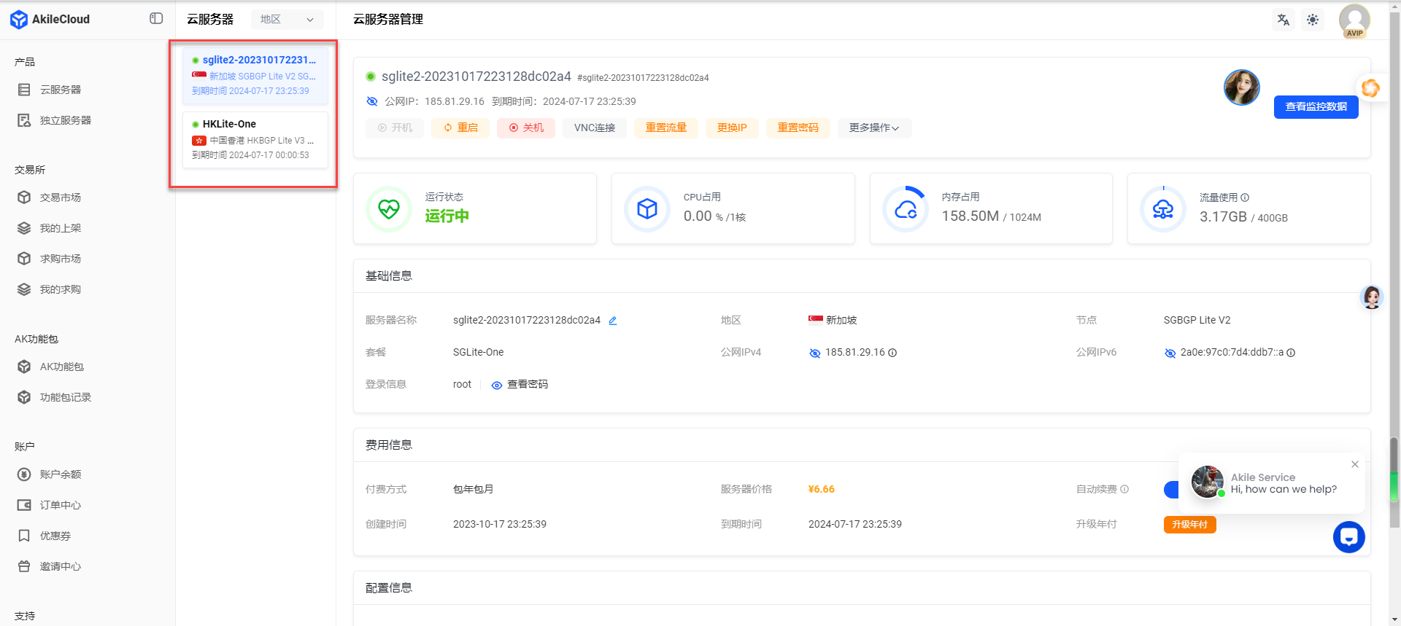Collapse the sidebar with the panel icon

[156, 19]
